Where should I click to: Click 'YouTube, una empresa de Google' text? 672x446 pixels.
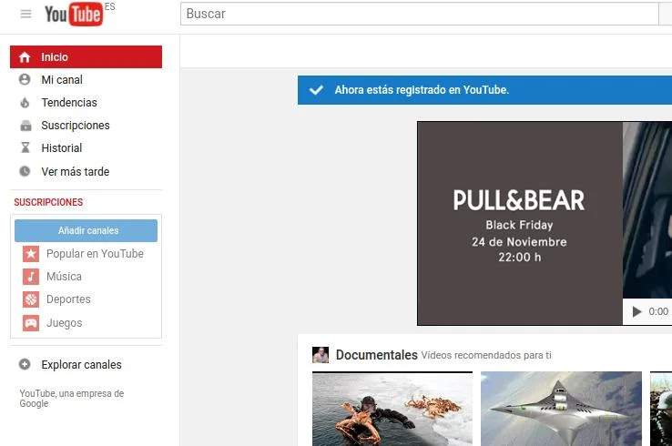coord(72,399)
